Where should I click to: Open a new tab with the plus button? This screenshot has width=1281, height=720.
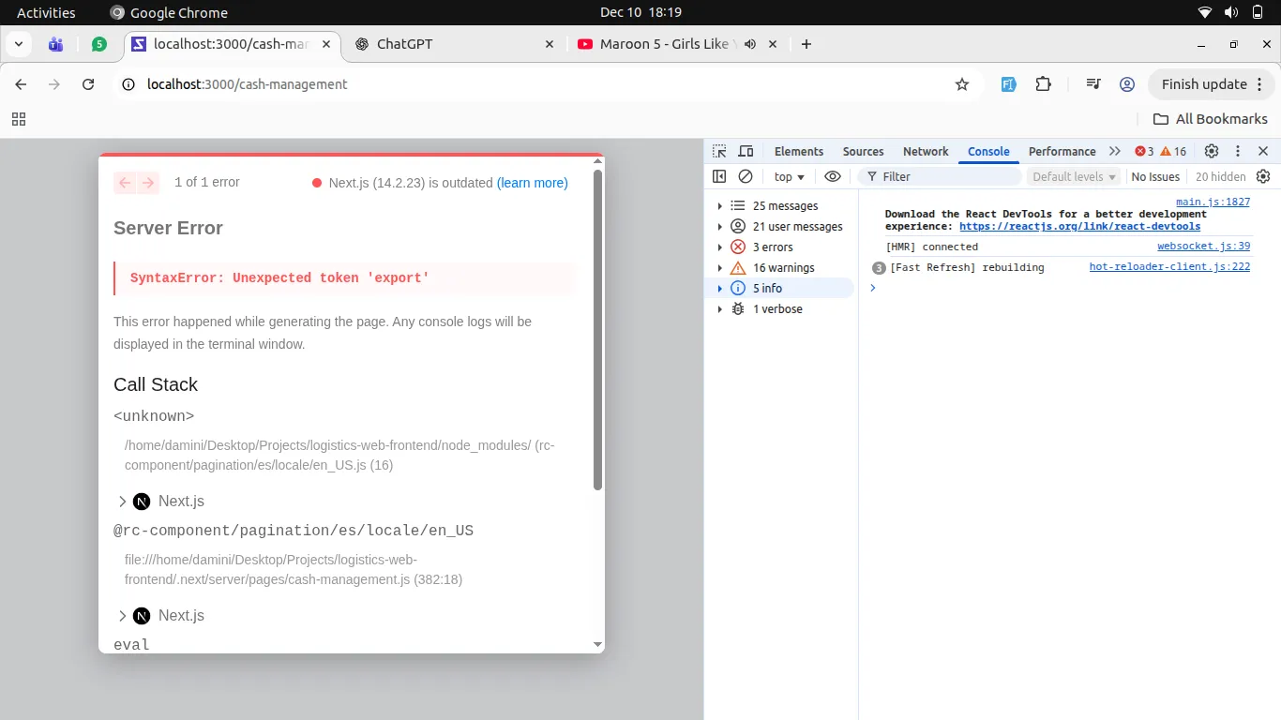(806, 44)
